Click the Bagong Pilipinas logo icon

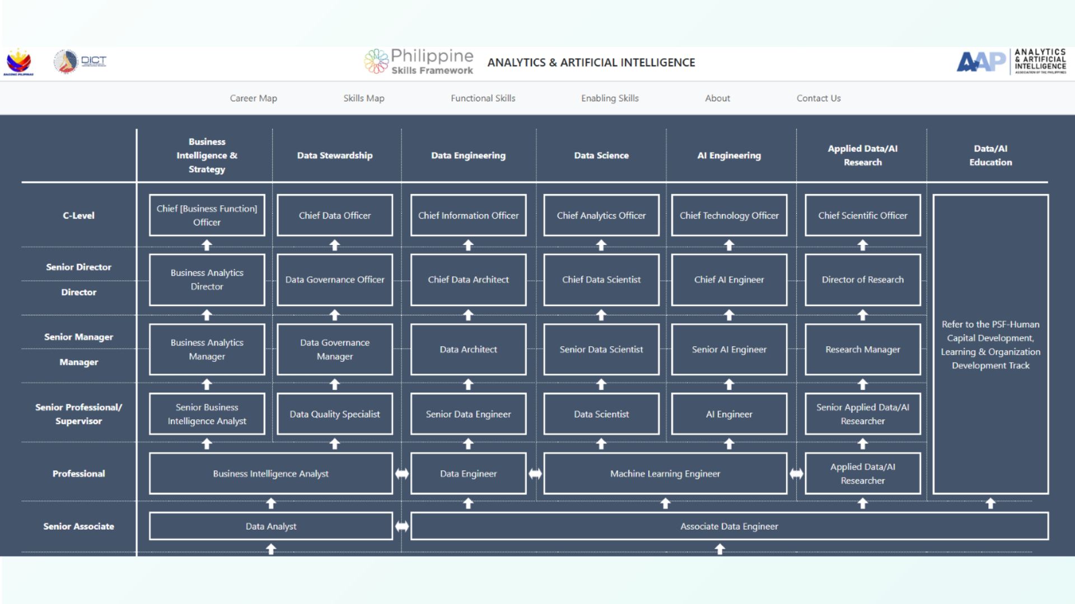(x=18, y=62)
